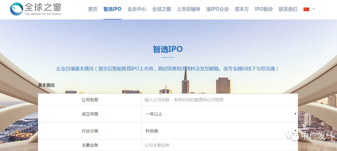Viewport: 337px width, 151px height.
Task: Open the 全球之窗 navigation item
Action: 161,9
